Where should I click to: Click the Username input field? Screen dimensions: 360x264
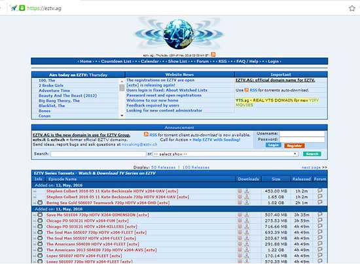tap(302, 134)
